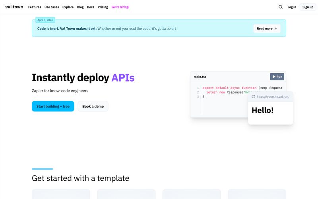Open the Blog link
This screenshot has height=199, width=318.
tap(80, 7)
